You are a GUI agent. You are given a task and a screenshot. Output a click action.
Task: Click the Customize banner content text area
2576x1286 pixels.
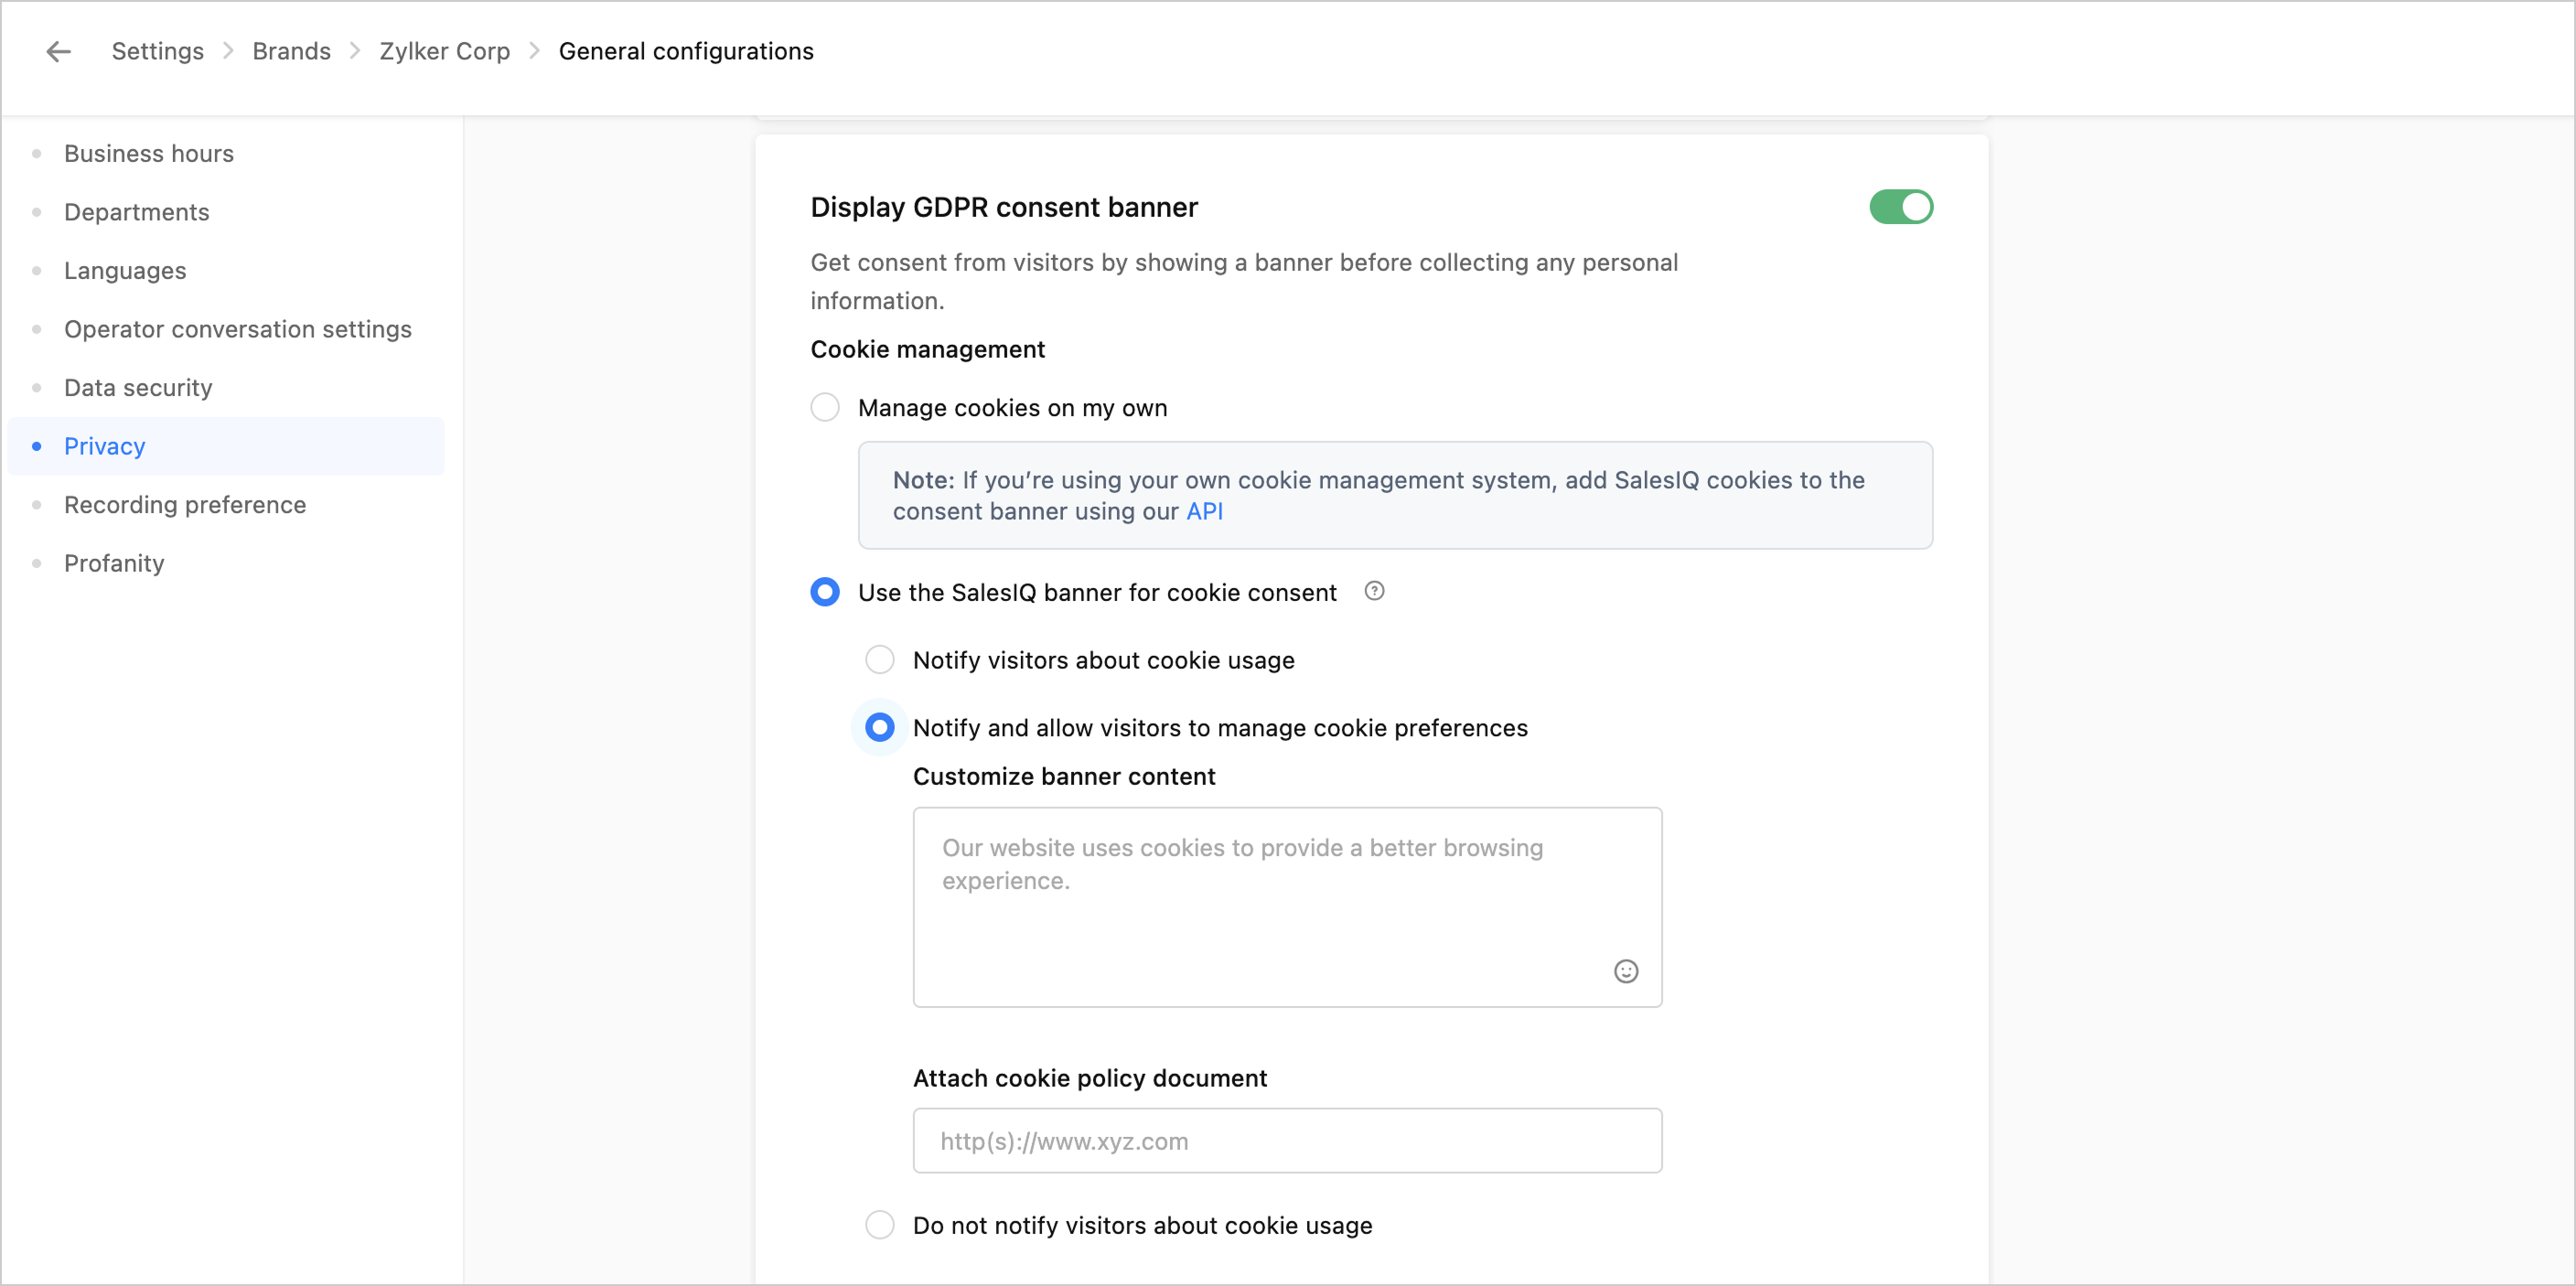point(1286,906)
